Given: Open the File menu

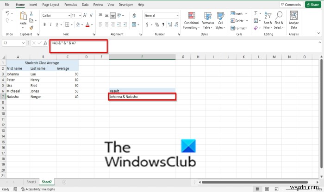Looking at the screenshot, I should 7,5.
